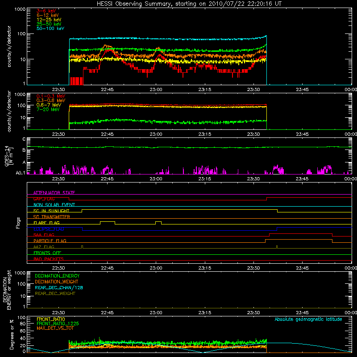357x357 pixels.
Task: Select the 12-25 keV legend label
Action: pos(49,20)
